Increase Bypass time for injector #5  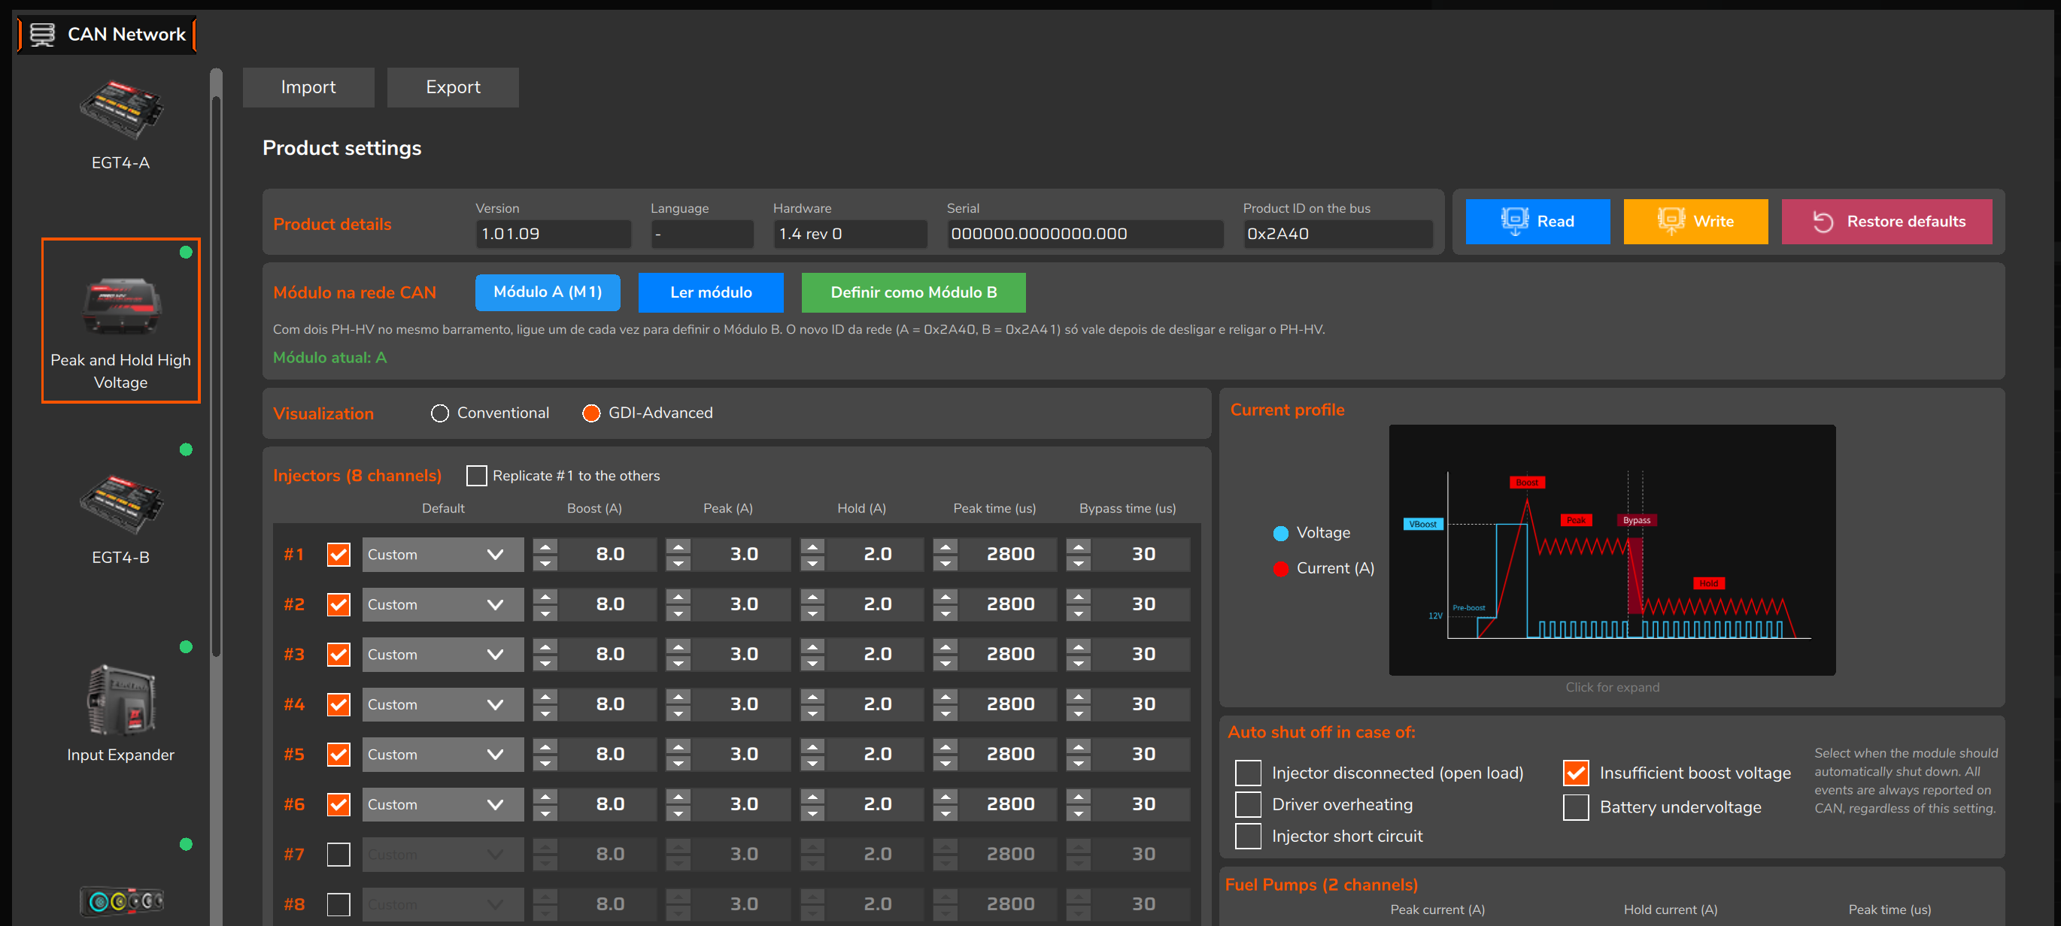point(1078,746)
